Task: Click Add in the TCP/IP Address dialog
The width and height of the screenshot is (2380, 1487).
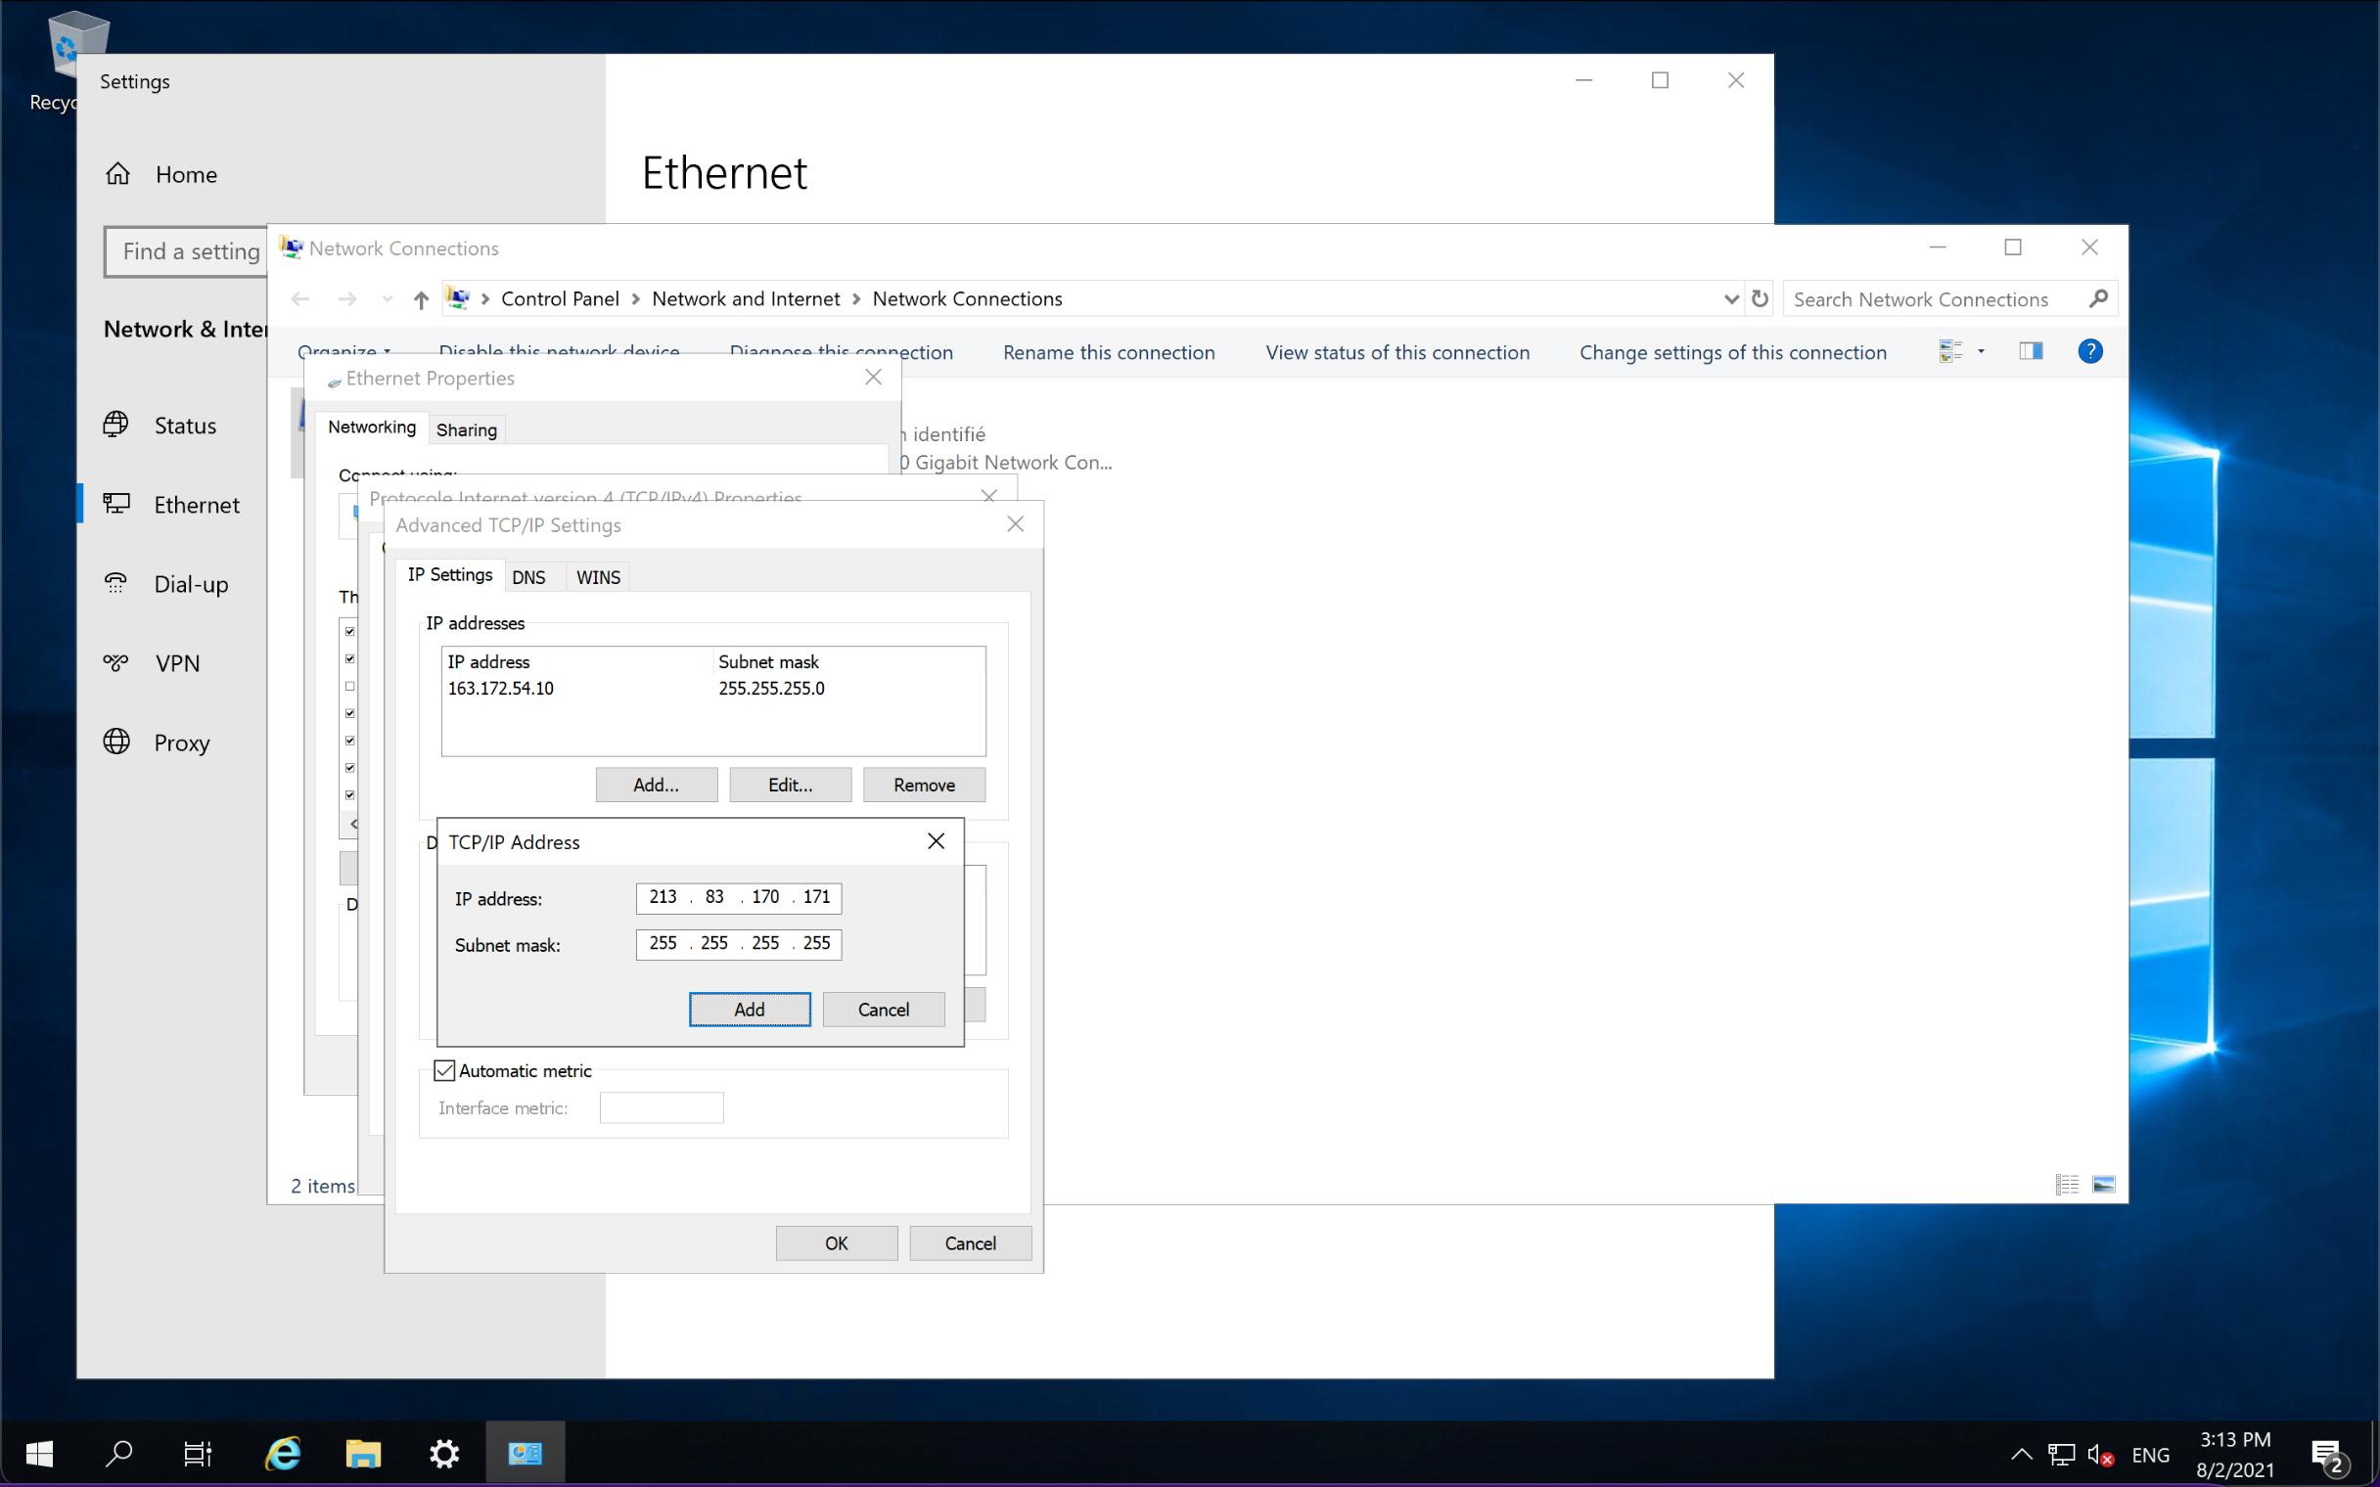Action: [750, 1009]
